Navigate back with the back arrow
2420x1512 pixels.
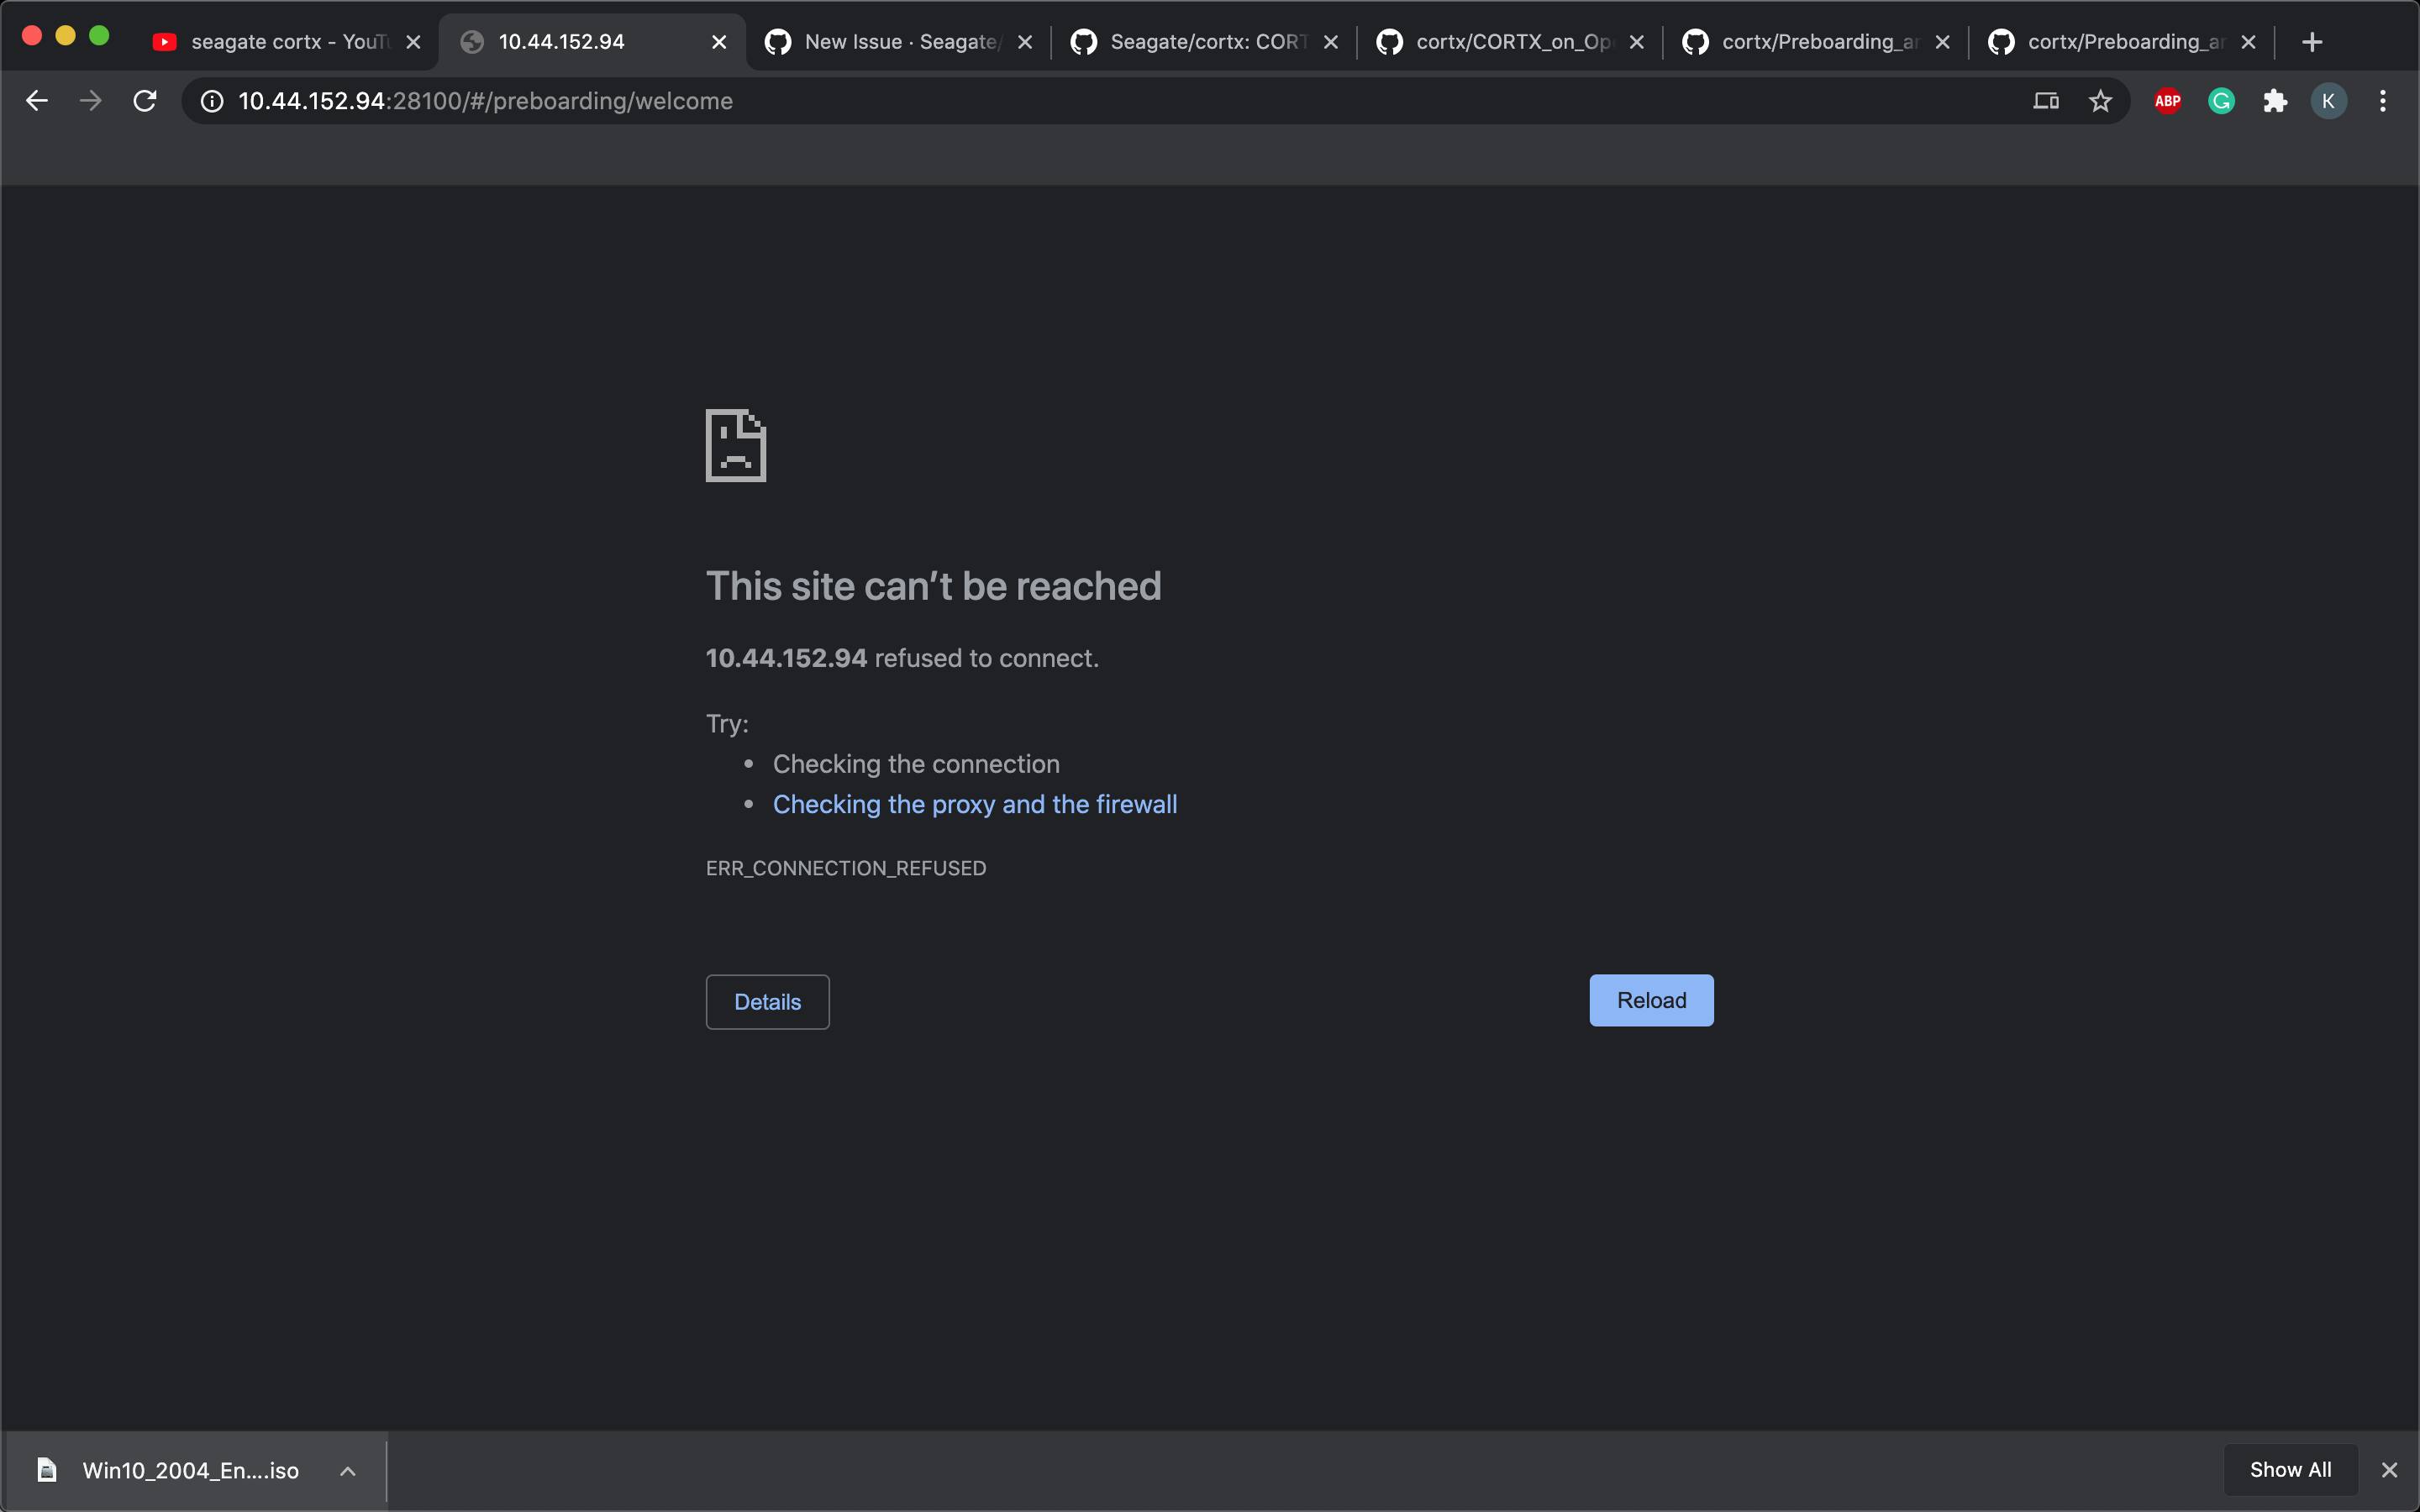click(37, 100)
